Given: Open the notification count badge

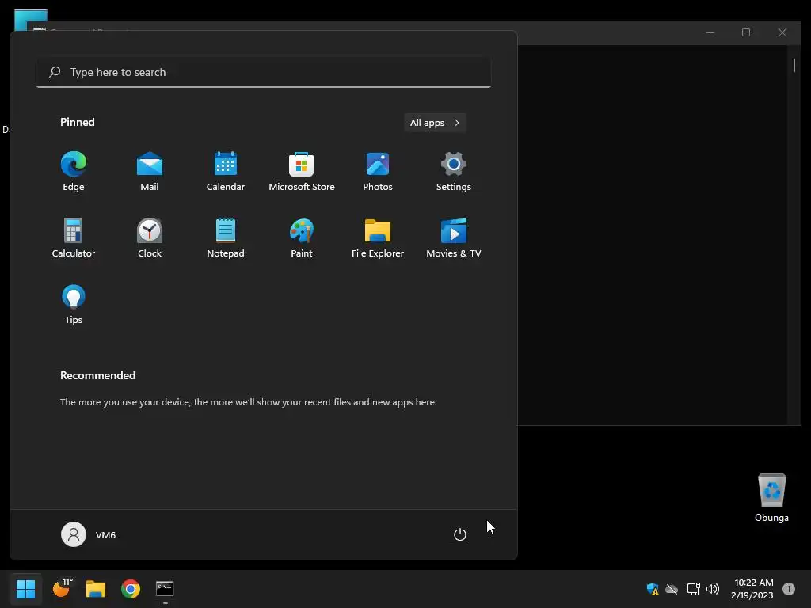Looking at the screenshot, I should [x=789, y=589].
